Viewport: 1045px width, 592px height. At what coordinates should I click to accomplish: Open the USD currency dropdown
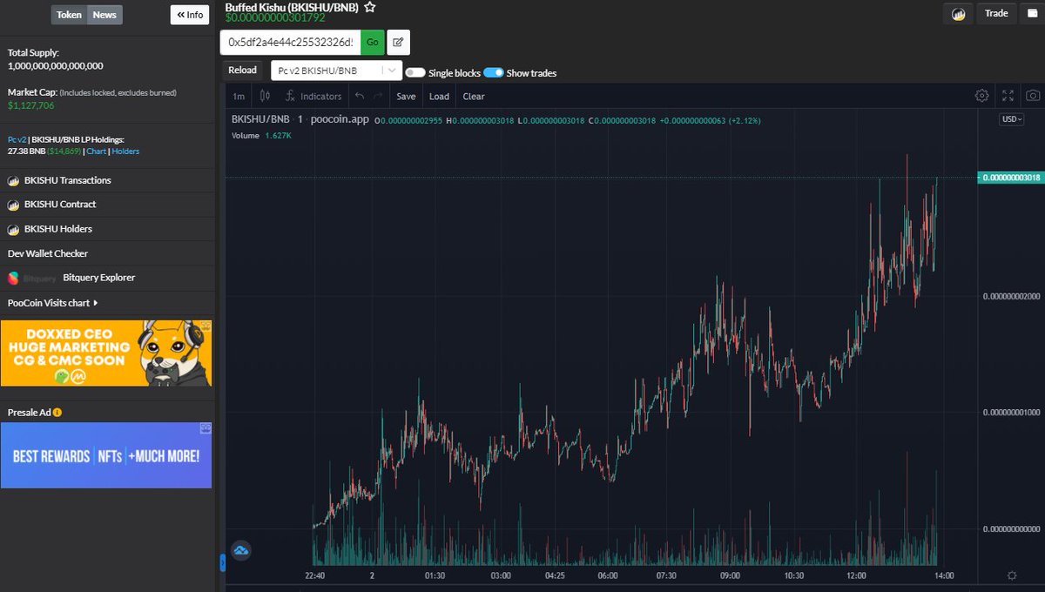tap(1011, 119)
